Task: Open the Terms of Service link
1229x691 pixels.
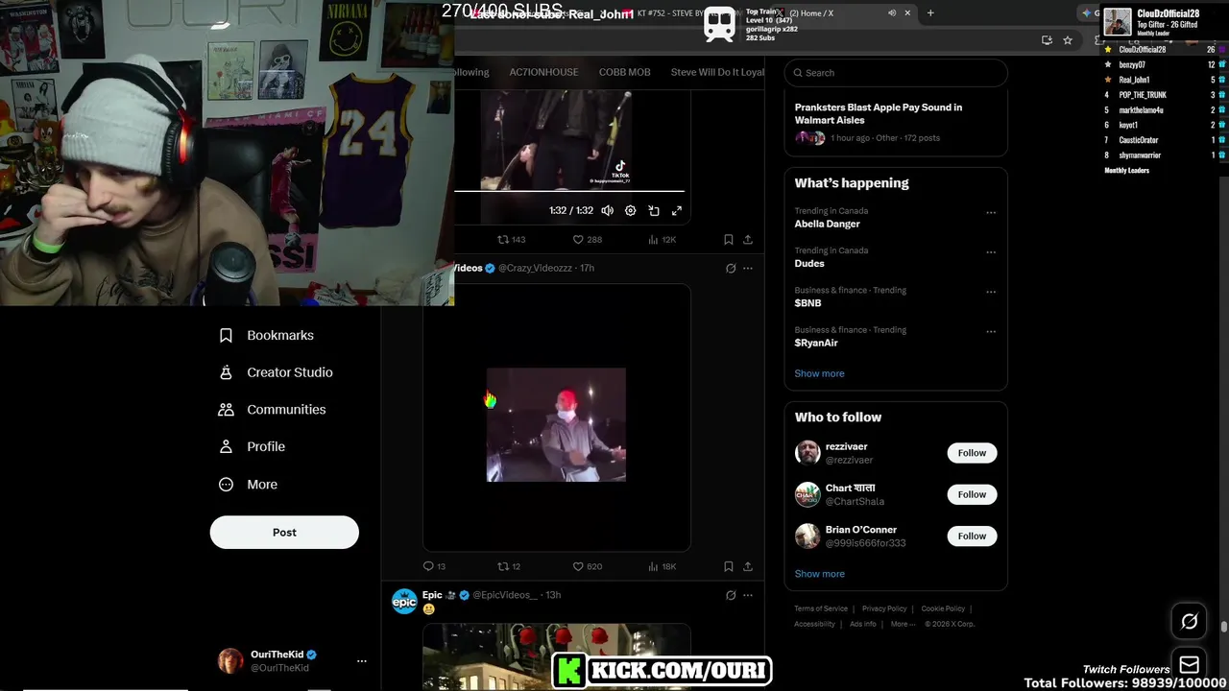Action: [x=821, y=608]
